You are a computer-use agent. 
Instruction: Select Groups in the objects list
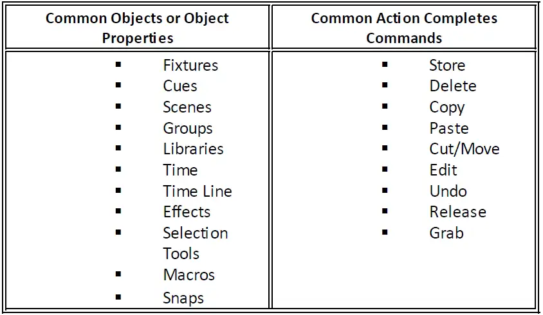coord(188,129)
